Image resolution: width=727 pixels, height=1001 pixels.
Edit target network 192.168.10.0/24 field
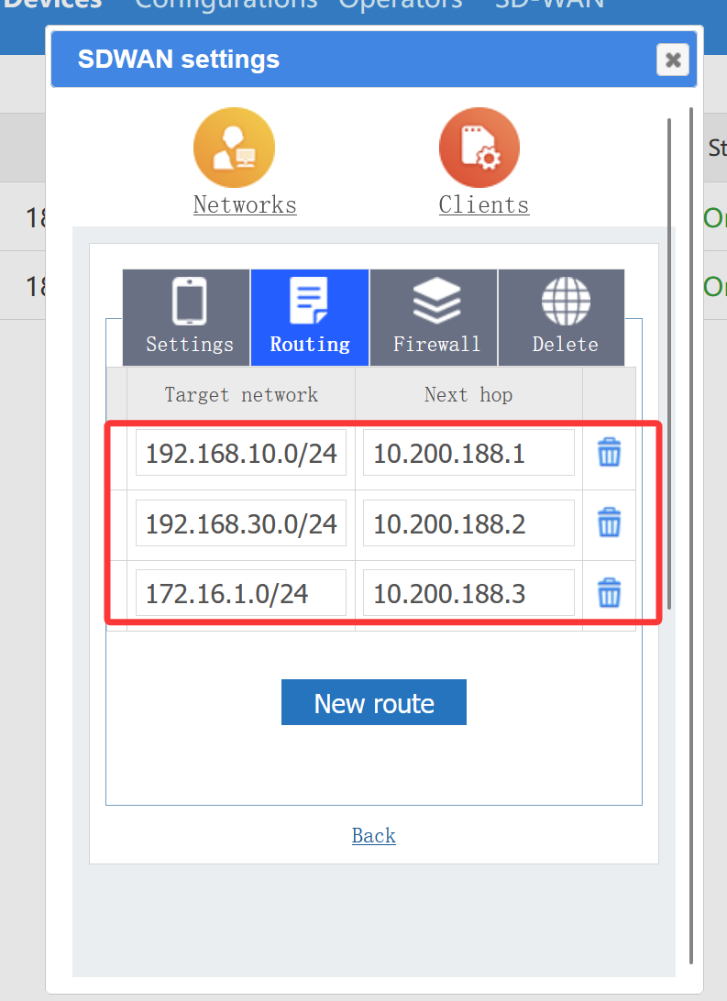[241, 453]
